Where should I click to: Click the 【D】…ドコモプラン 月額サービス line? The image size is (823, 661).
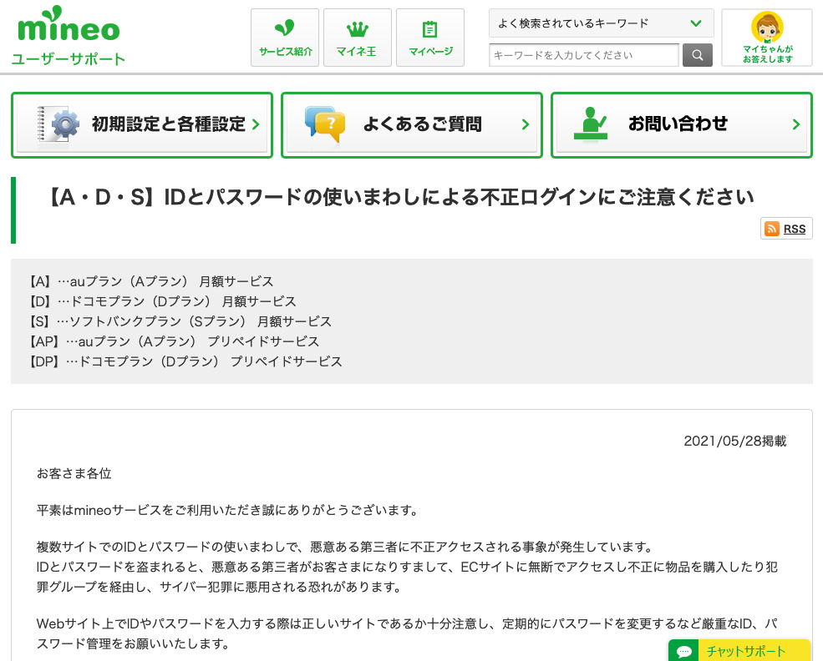tap(162, 301)
